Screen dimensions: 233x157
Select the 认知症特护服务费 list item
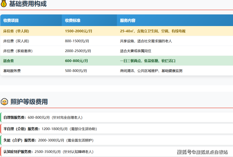48,151
